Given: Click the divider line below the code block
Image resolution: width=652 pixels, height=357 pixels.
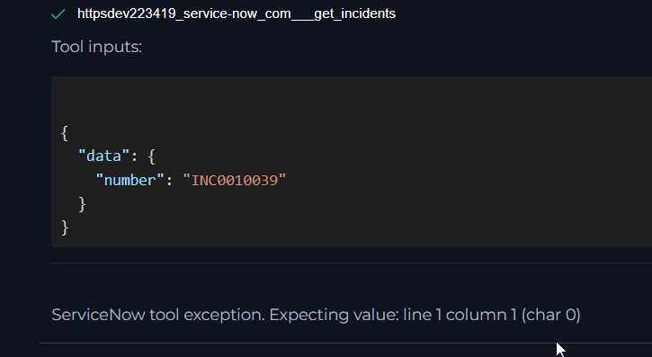Looking at the screenshot, I should 352,263.
